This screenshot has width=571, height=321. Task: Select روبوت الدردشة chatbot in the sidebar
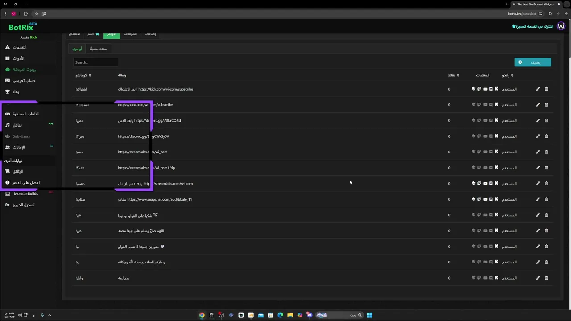tap(21, 69)
